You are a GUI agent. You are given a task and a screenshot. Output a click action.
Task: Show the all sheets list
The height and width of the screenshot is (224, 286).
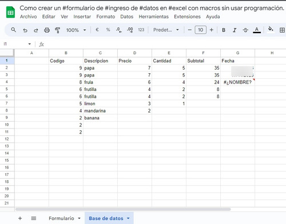click(34, 218)
